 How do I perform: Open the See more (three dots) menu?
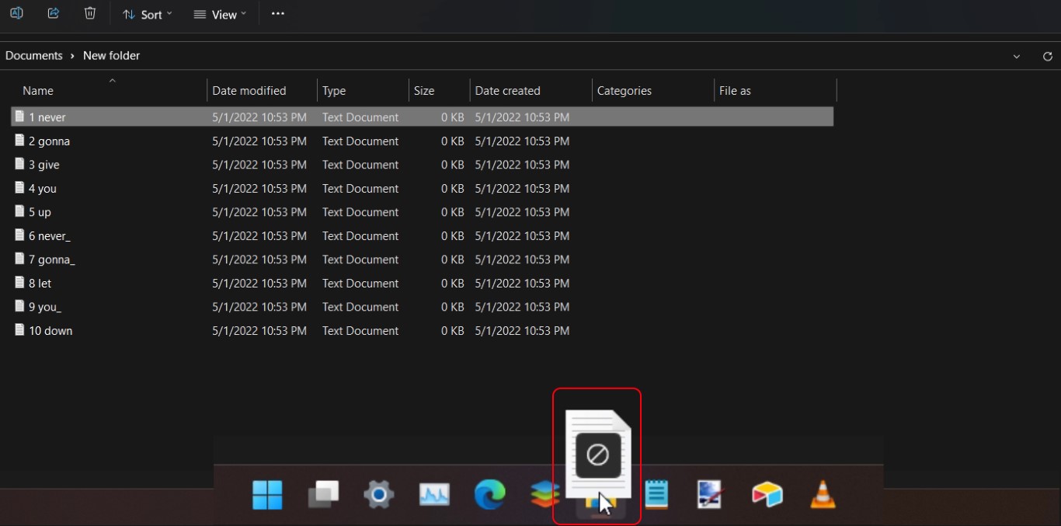tap(278, 14)
